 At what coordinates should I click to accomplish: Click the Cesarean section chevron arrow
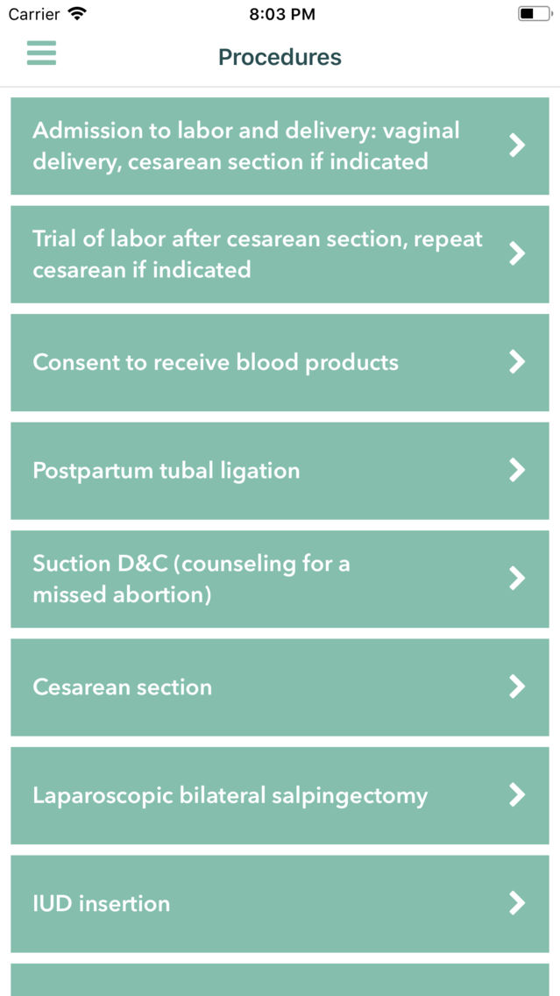[517, 687]
